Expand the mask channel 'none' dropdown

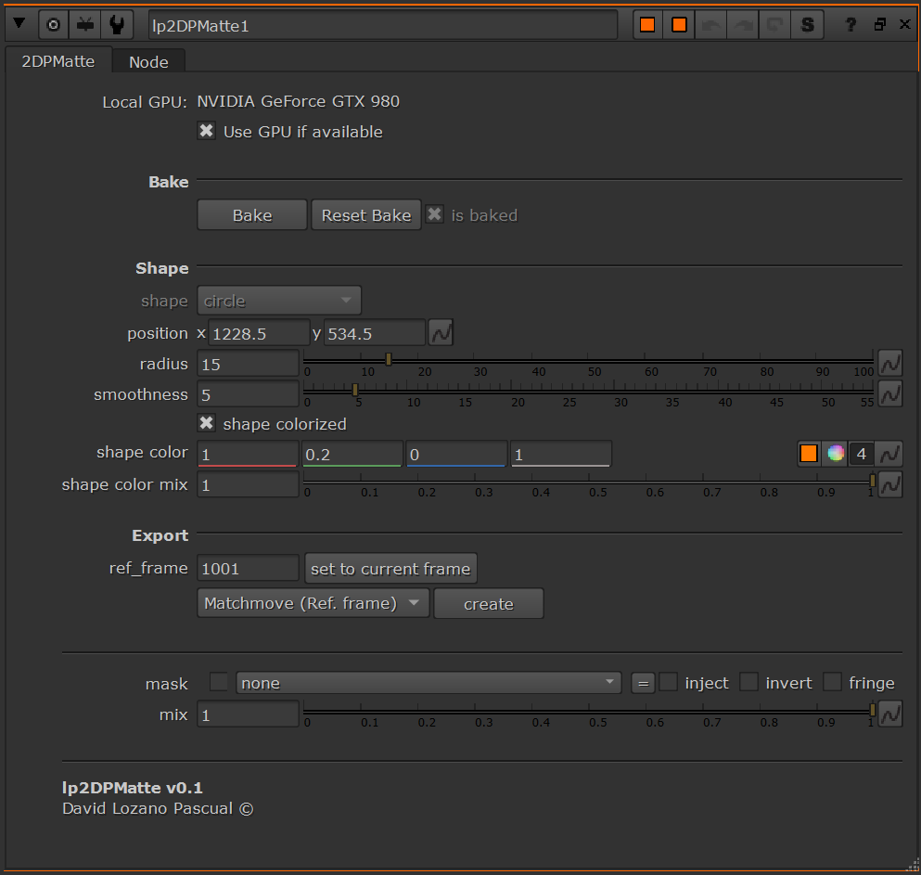tap(429, 683)
